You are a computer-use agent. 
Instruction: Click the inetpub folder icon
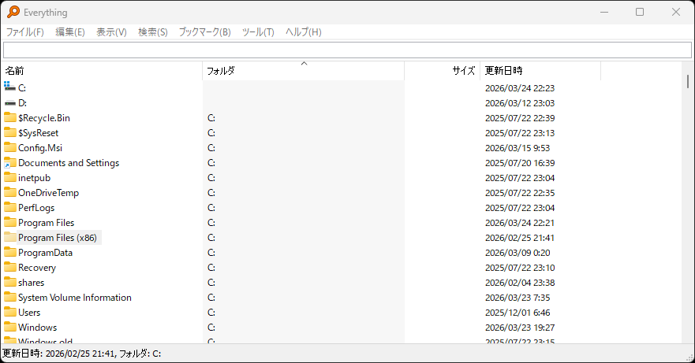coord(9,177)
